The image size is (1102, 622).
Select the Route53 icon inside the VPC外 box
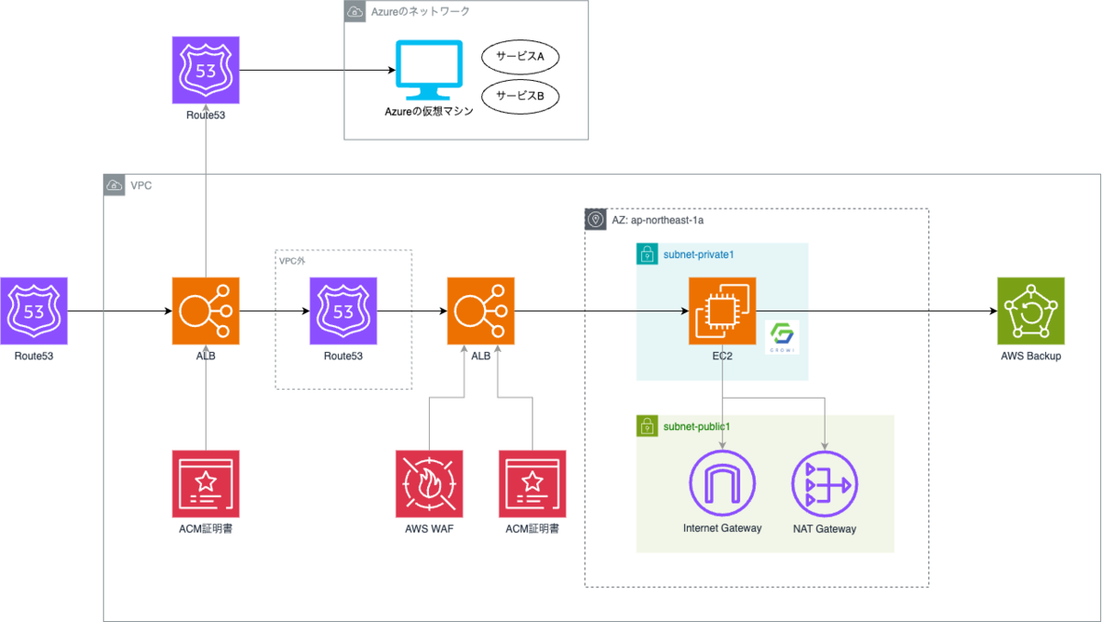point(343,311)
